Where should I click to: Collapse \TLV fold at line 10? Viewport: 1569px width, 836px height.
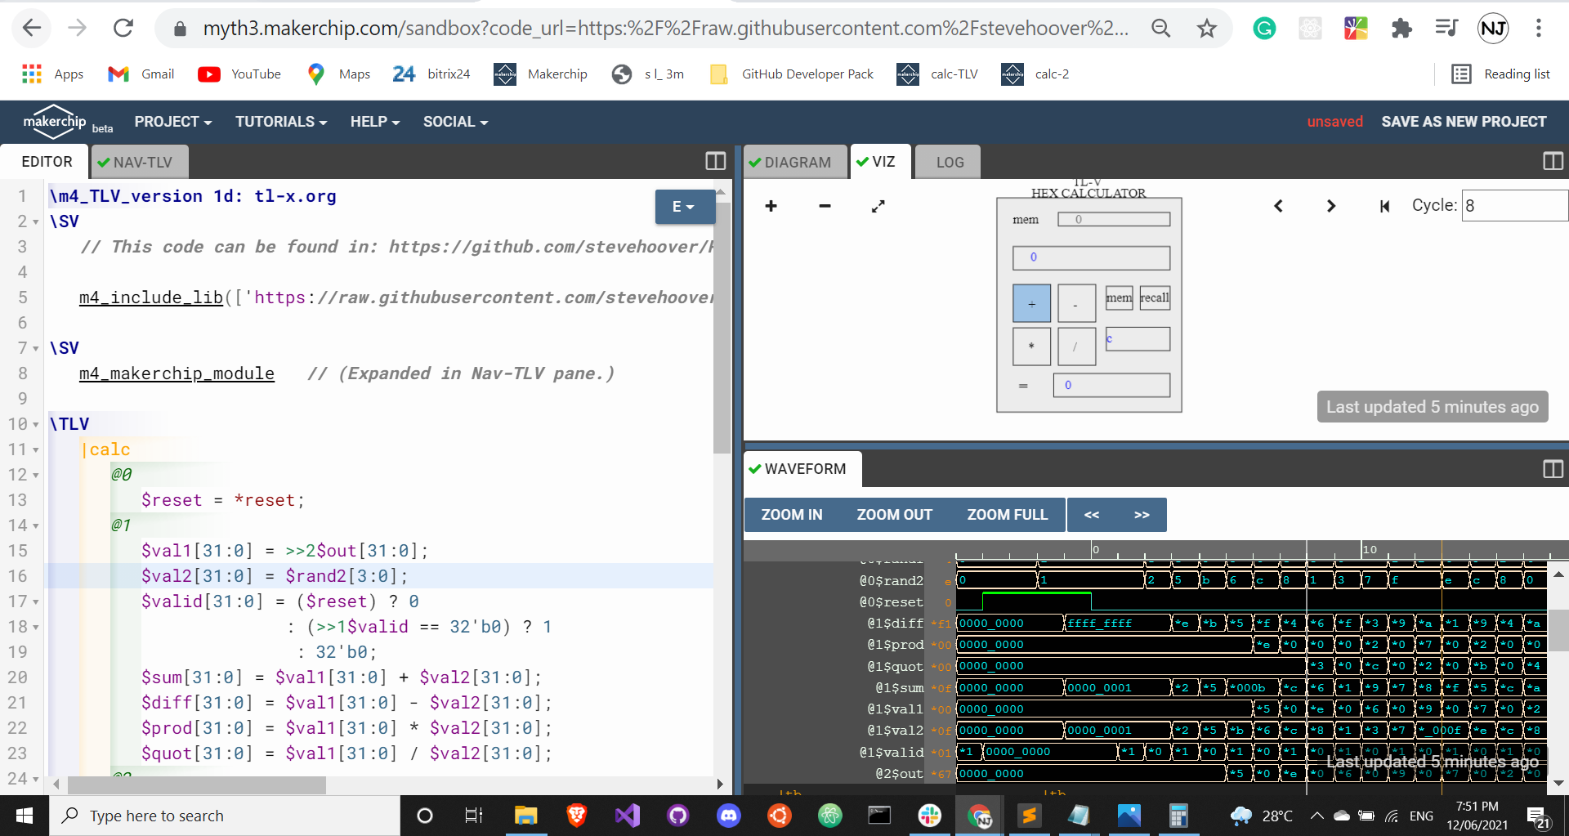(36, 425)
